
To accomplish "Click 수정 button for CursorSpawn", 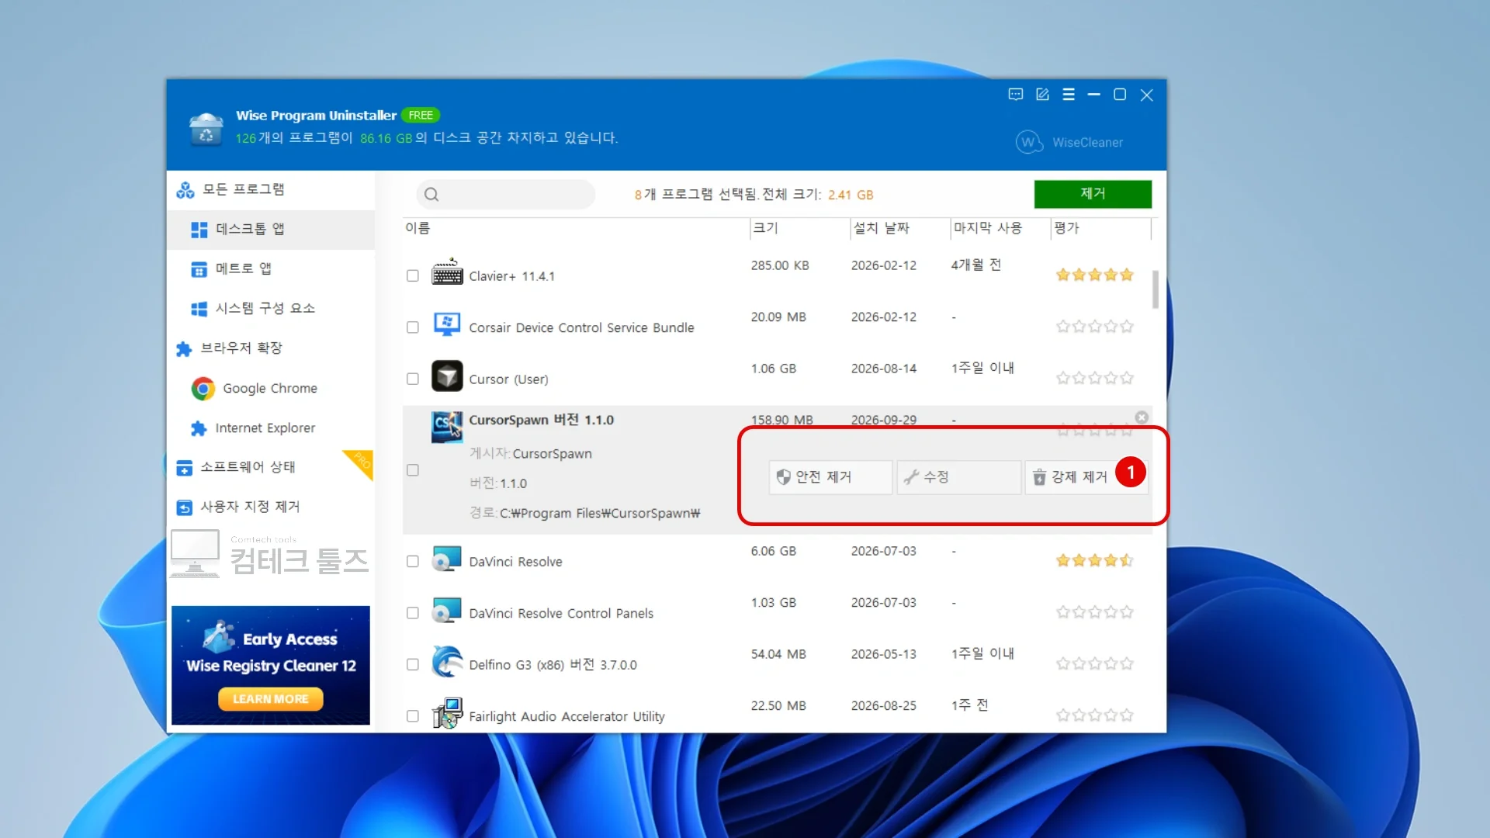I will tap(958, 477).
